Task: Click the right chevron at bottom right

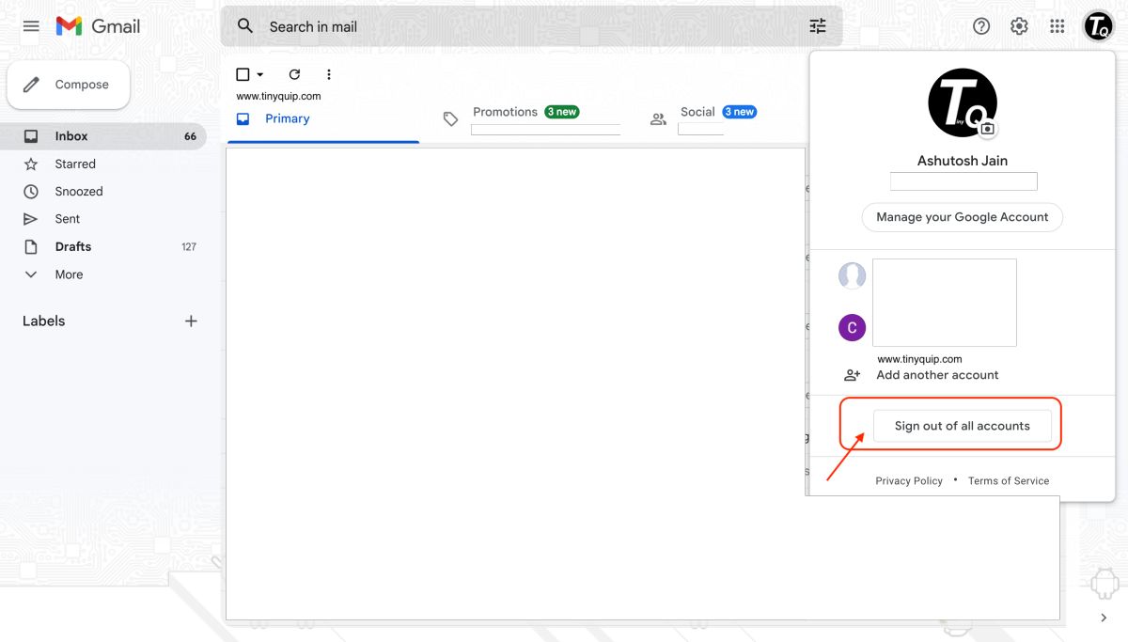Action: (x=1104, y=618)
